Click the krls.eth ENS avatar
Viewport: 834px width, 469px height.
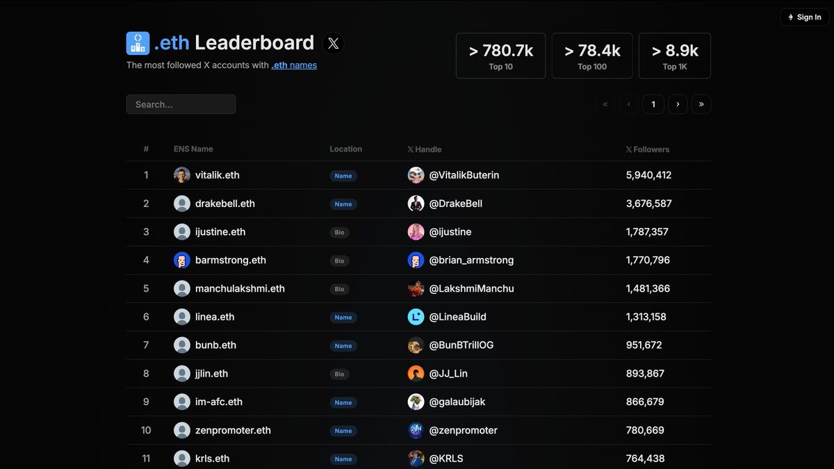click(x=182, y=459)
